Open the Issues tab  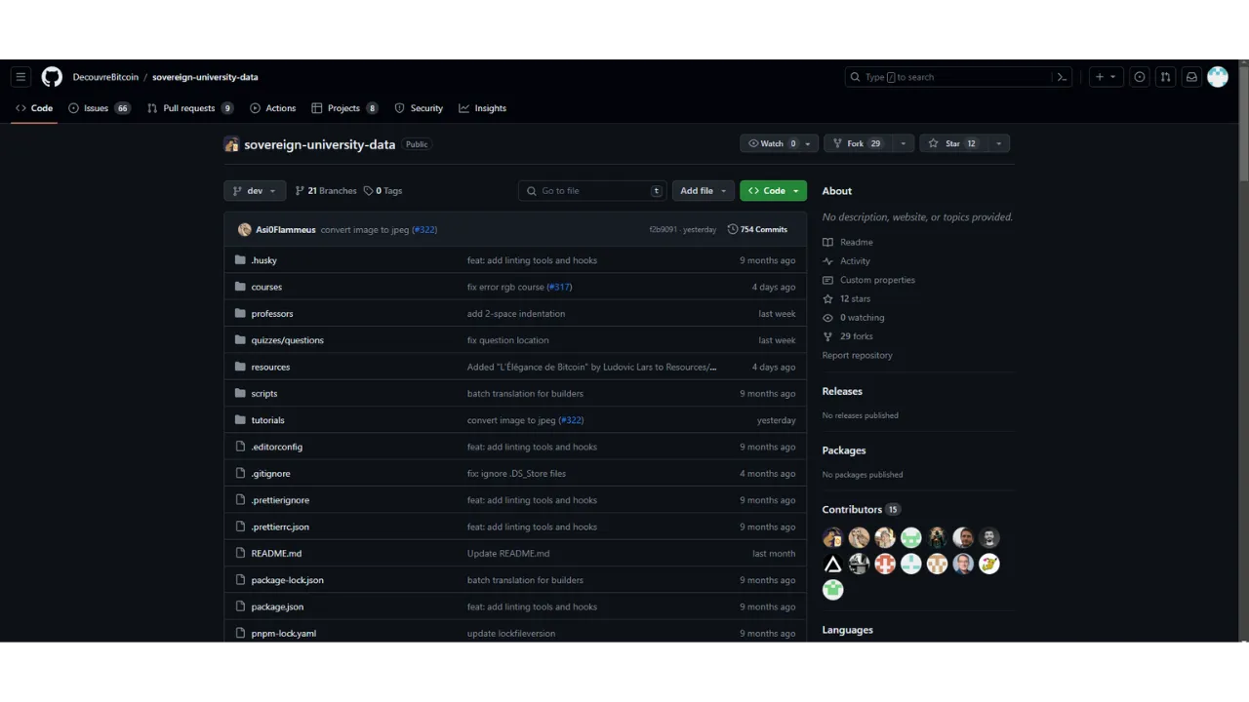(x=100, y=108)
